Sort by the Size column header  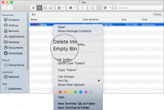124,20
